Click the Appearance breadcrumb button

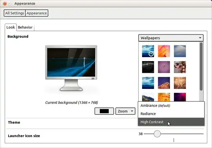(37, 13)
